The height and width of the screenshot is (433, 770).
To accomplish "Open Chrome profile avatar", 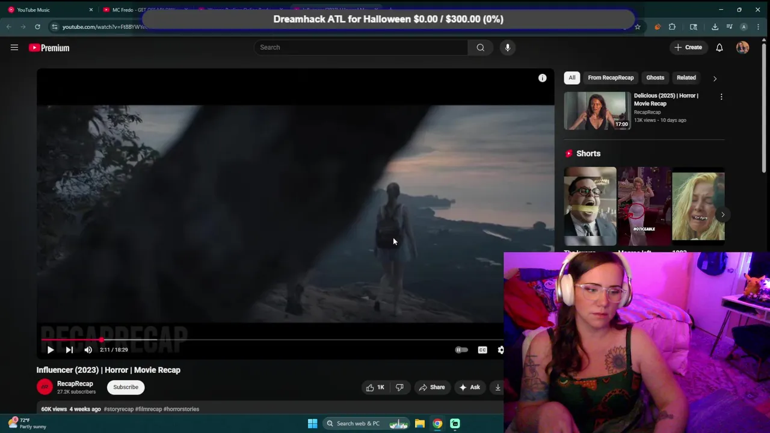I will [x=744, y=26].
